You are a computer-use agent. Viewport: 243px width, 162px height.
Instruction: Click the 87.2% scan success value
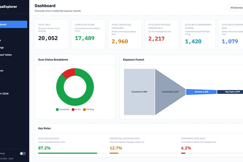[x=44, y=148]
